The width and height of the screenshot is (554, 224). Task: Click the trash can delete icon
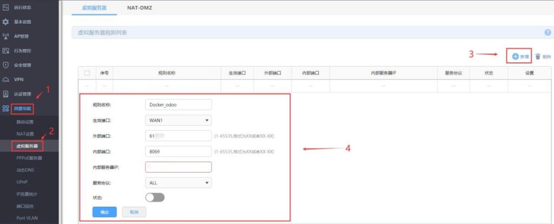point(538,57)
